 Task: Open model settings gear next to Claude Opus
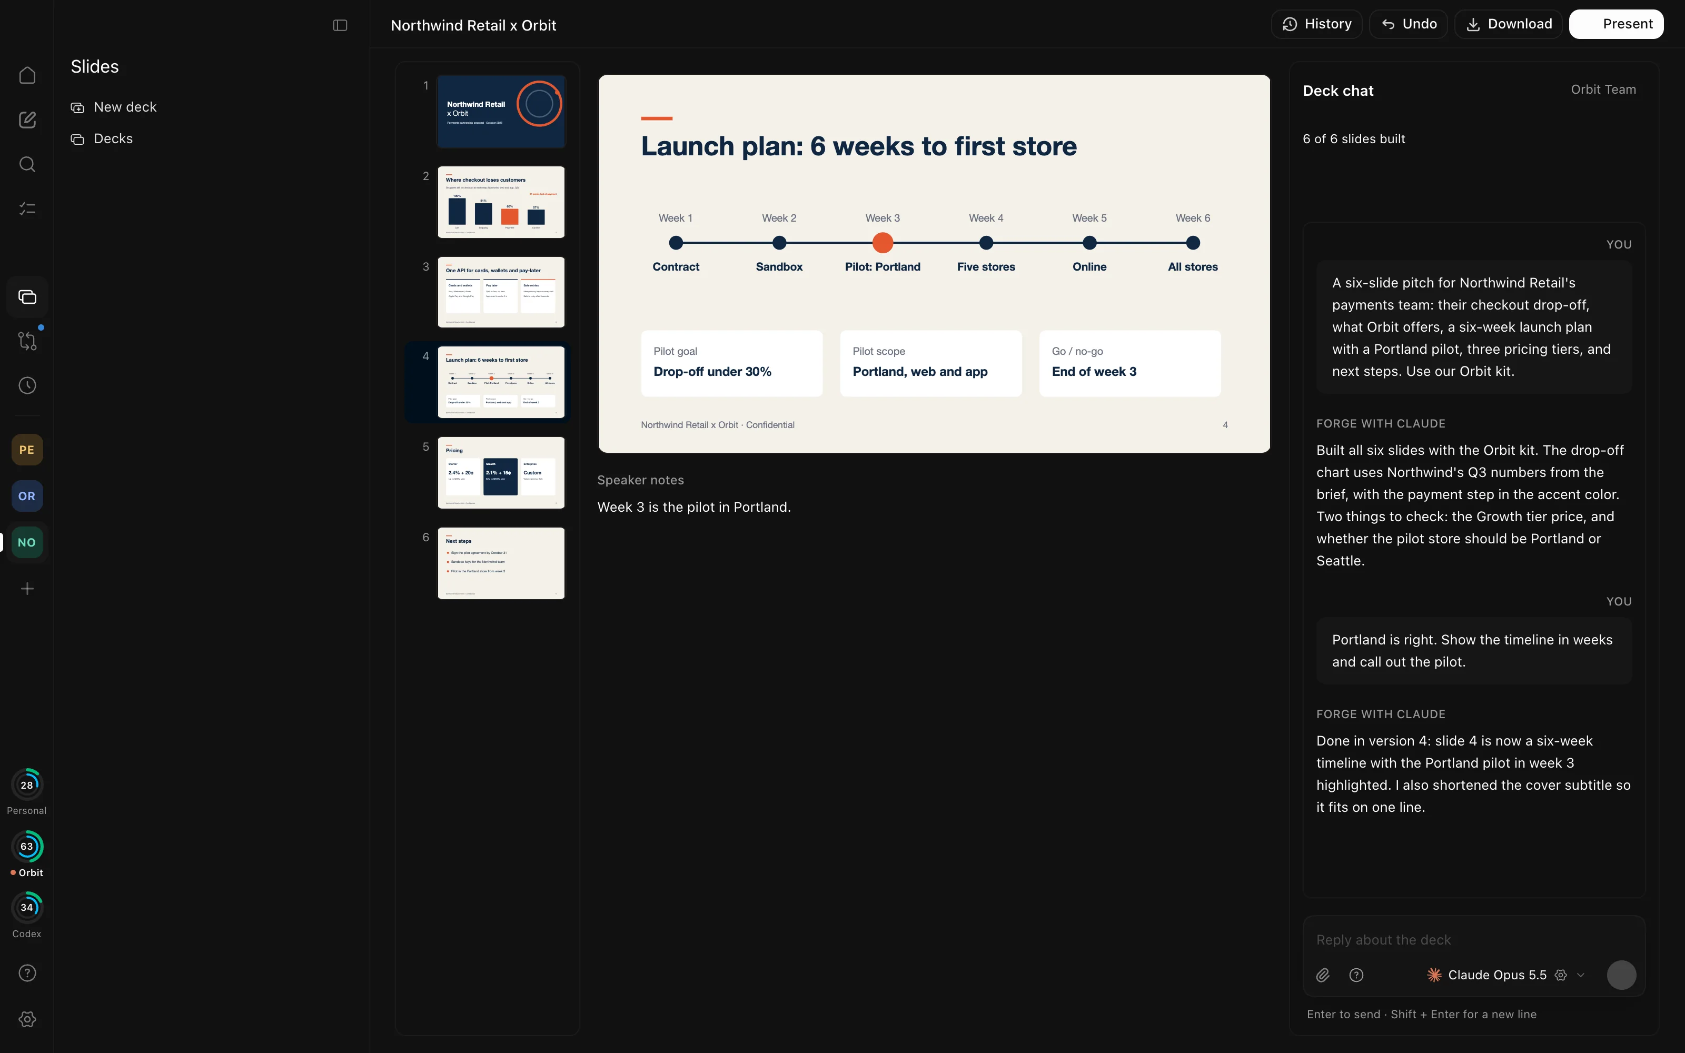click(x=1561, y=975)
